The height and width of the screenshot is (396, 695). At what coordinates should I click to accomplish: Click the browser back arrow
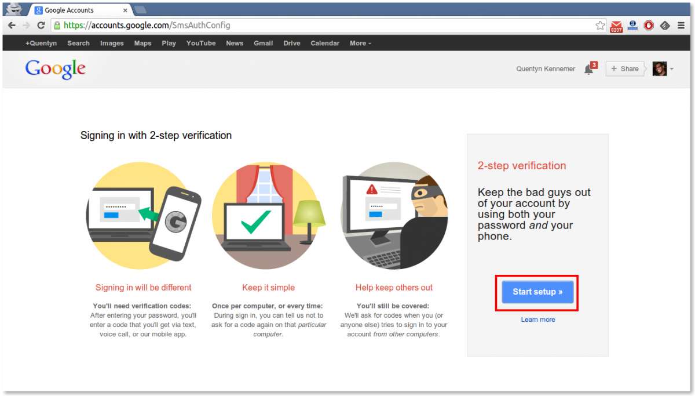coord(12,26)
